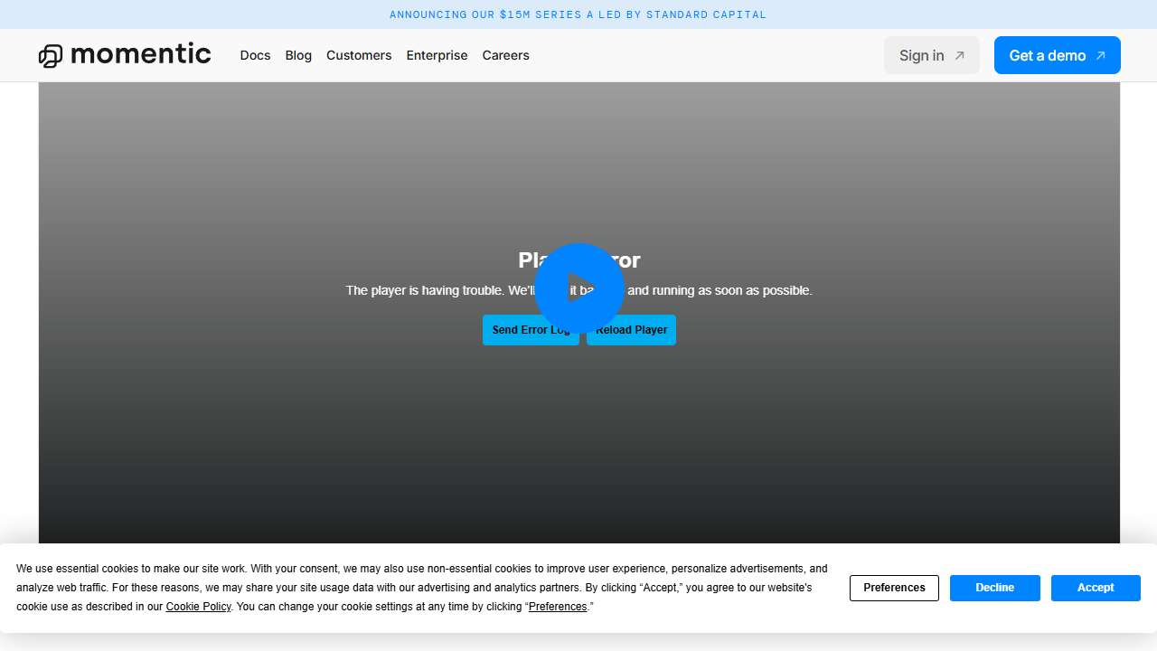The width and height of the screenshot is (1157, 651).
Task: Open the Customers page
Action: pyautogui.click(x=359, y=55)
